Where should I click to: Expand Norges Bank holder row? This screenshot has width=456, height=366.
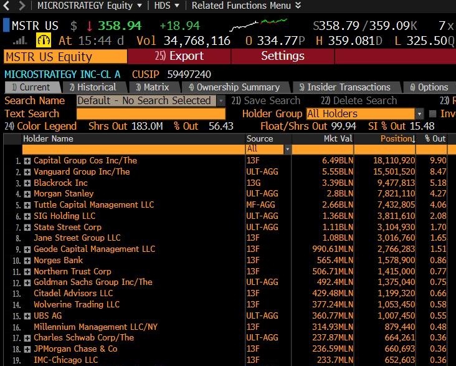coord(27,260)
